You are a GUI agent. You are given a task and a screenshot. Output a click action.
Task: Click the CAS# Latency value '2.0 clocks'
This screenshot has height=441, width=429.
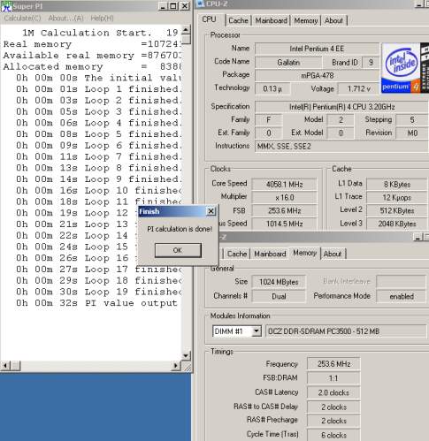(333, 392)
